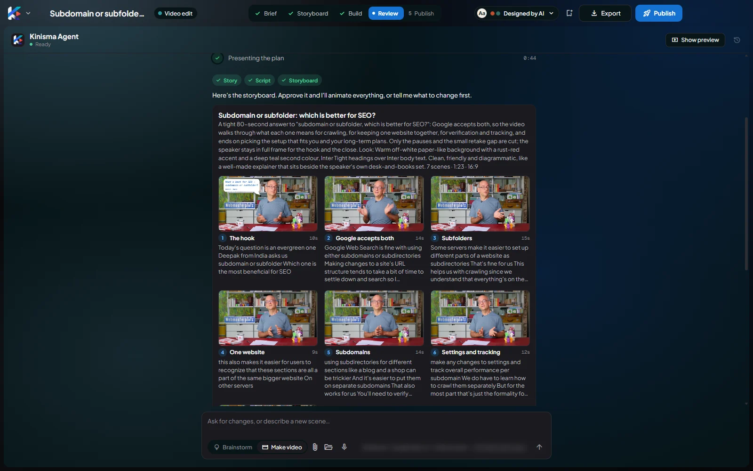Screen dimensions: 753x471
Task: Click the theme color dots swatch
Action: (x=495, y=13)
